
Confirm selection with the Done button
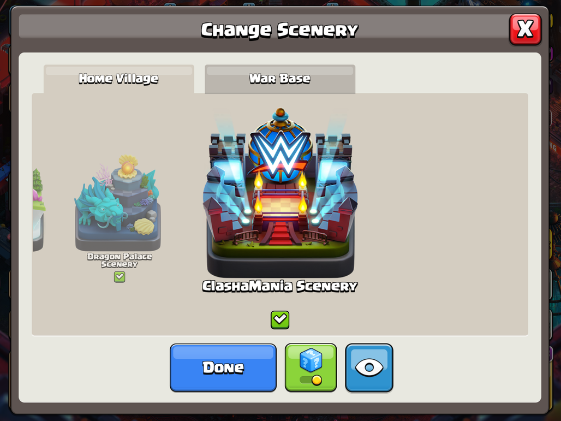(x=223, y=367)
